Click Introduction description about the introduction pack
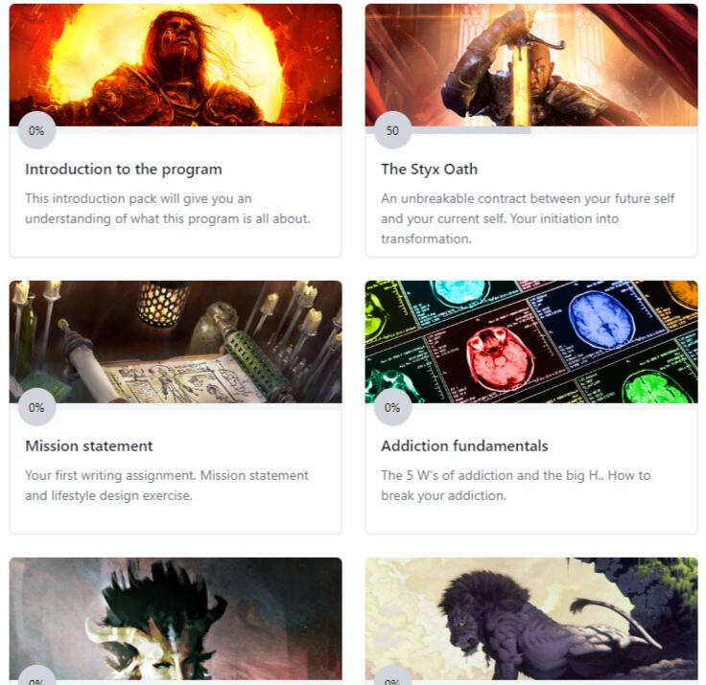This screenshot has width=706, height=685. click(x=168, y=209)
